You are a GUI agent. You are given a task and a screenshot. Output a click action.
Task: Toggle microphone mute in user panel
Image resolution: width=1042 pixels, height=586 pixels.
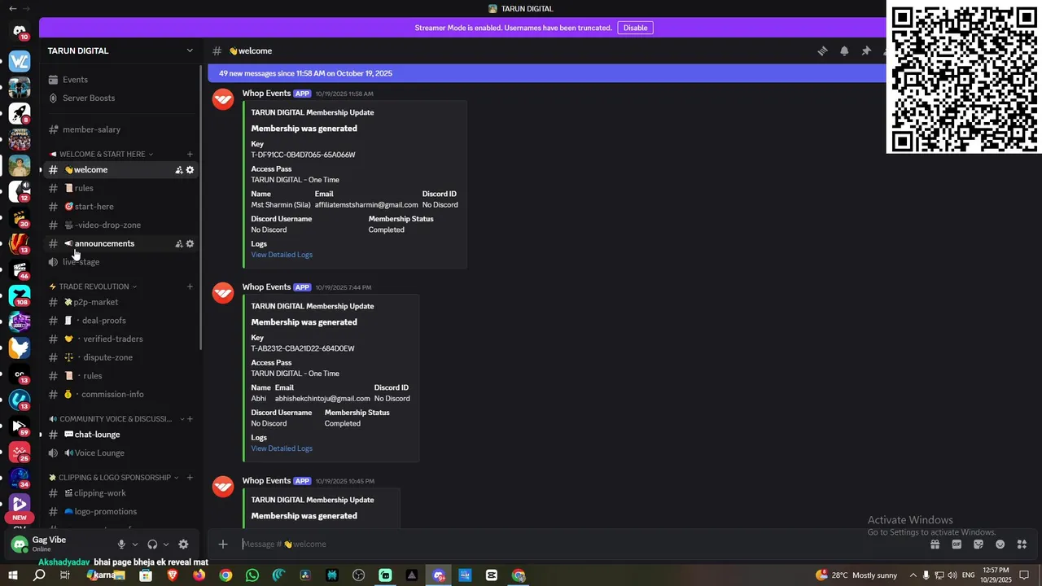tap(121, 544)
